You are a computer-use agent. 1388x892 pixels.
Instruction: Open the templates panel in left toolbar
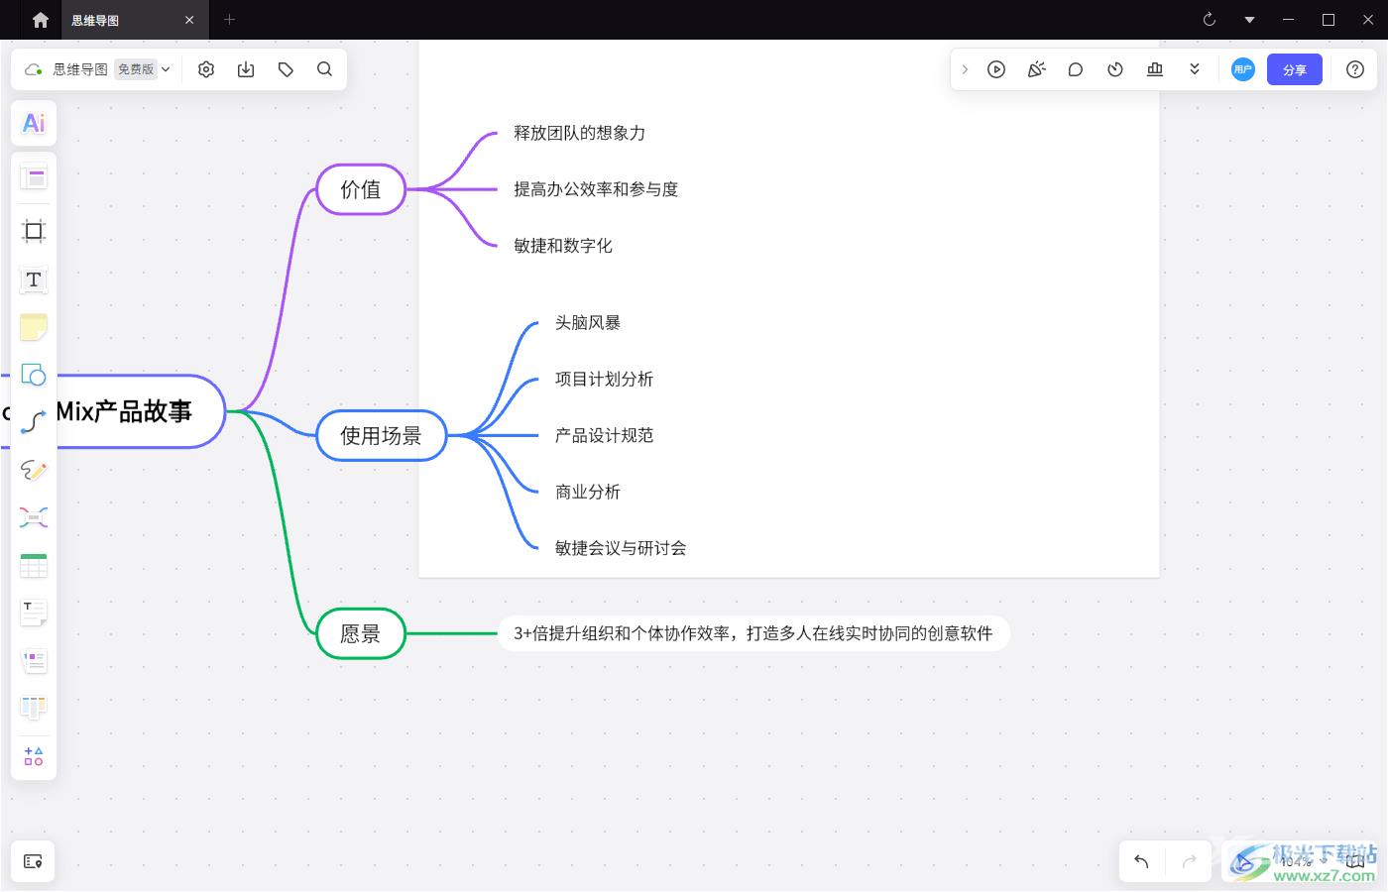click(x=34, y=178)
